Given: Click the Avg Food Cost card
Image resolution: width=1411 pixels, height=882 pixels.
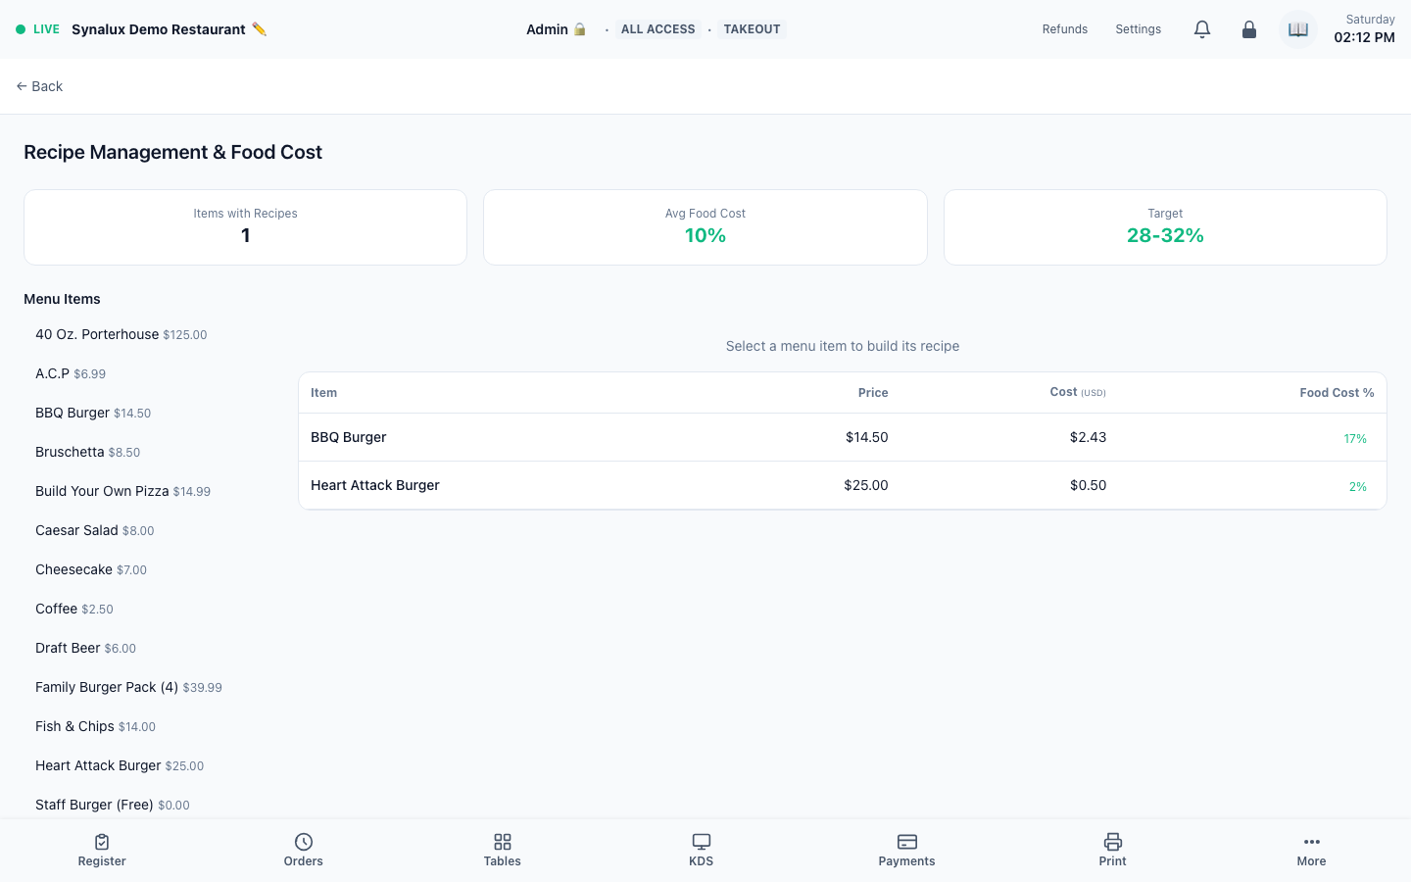Looking at the screenshot, I should pyautogui.click(x=705, y=227).
